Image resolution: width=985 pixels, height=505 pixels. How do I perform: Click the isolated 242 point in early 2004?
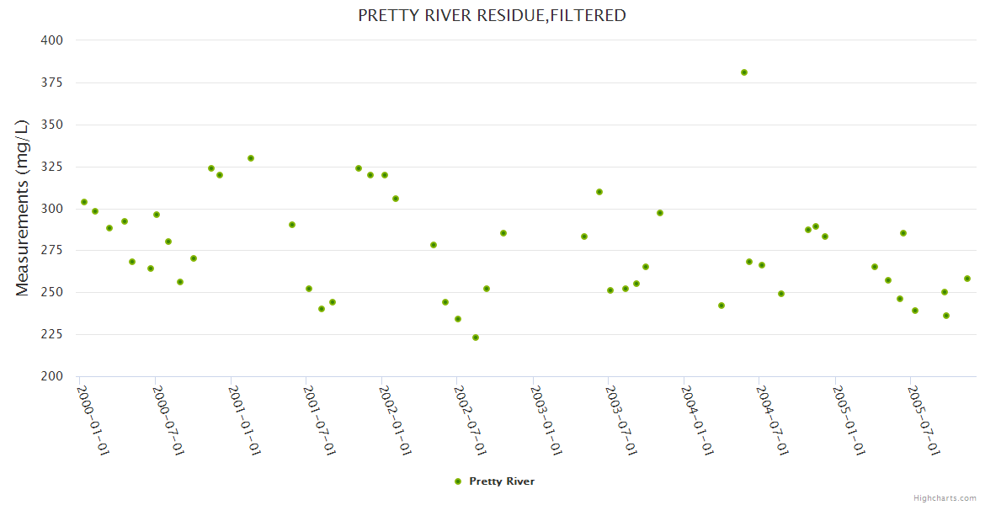[x=721, y=306]
